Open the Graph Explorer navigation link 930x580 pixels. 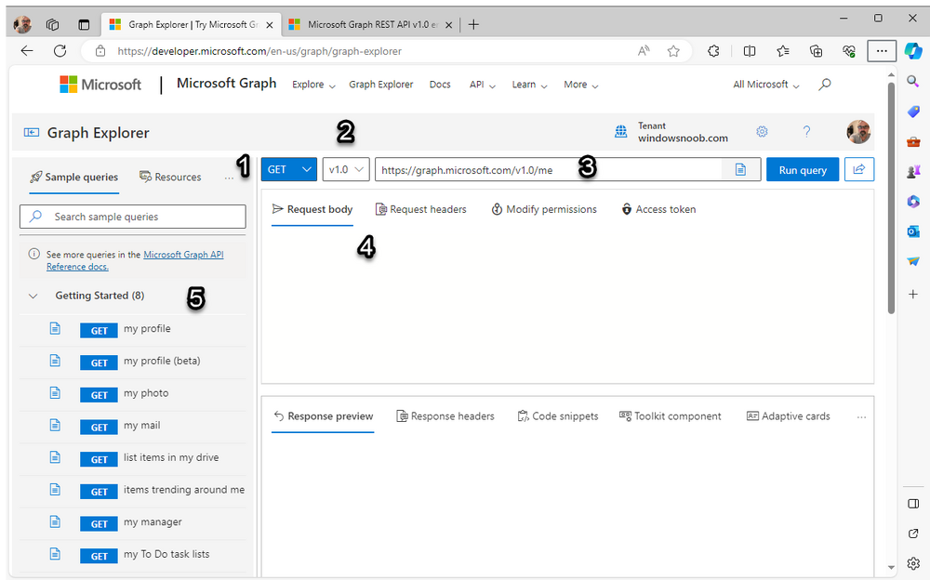point(380,85)
